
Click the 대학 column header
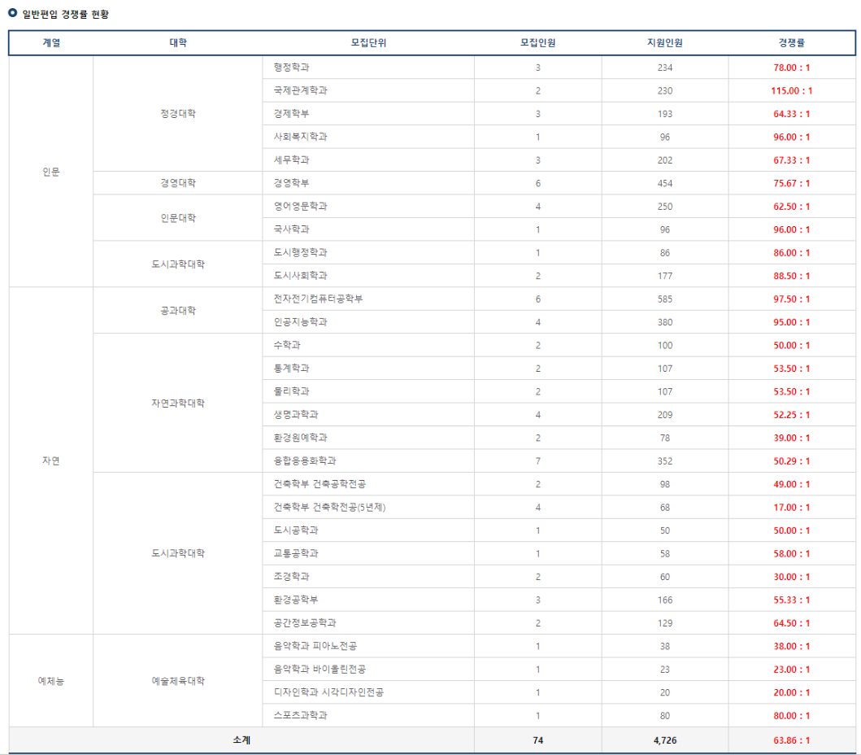[178, 43]
